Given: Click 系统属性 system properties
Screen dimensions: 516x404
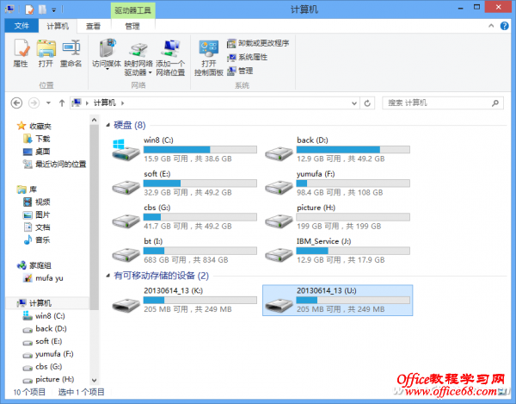Looking at the screenshot, I should [x=247, y=58].
